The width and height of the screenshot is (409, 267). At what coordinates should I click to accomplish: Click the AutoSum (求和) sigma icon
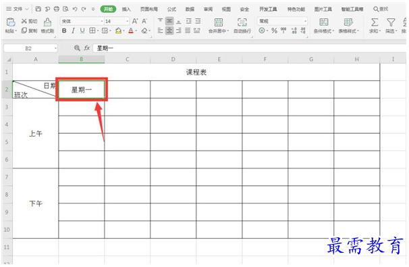[x=375, y=22]
